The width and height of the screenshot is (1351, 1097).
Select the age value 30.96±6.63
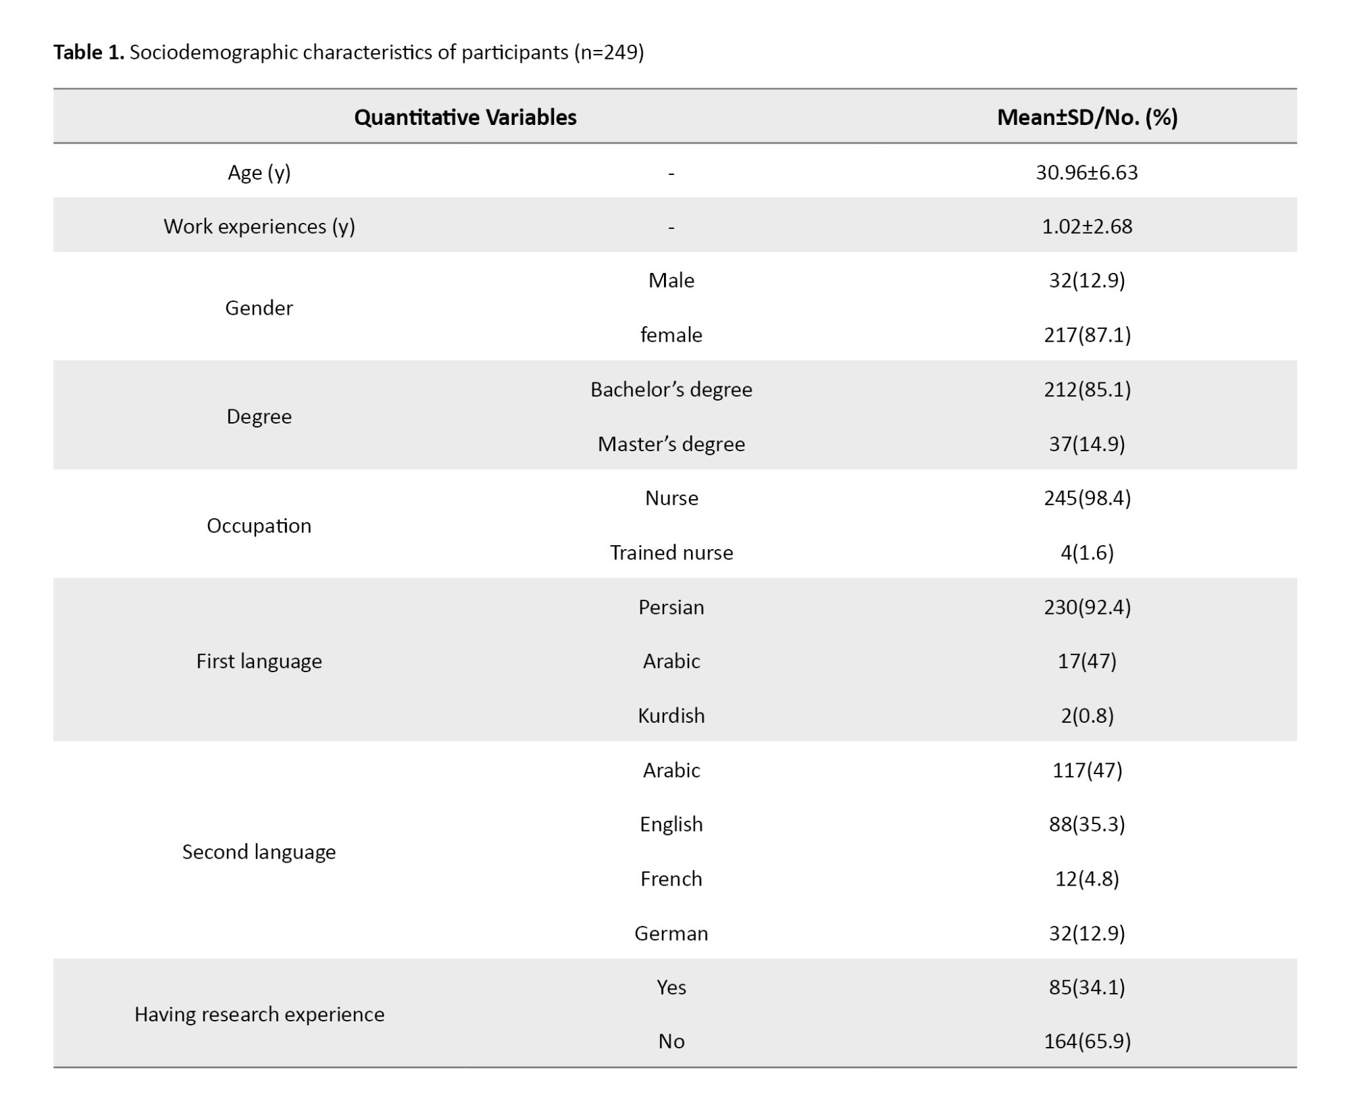tap(1086, 172)
